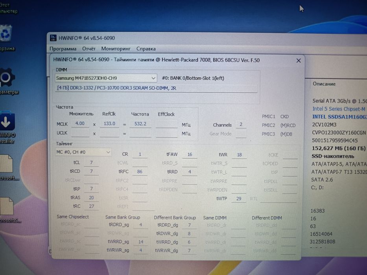Click the Intel 5 Series Chipset-M link
Screen dimensions: 367x275
pyautogui.click(x=339, y=109)
